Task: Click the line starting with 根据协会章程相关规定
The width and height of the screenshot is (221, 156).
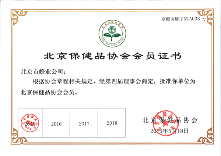Action: point(114,82)
